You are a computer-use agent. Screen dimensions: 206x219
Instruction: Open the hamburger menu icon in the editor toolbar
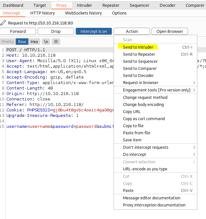[56, 42]
